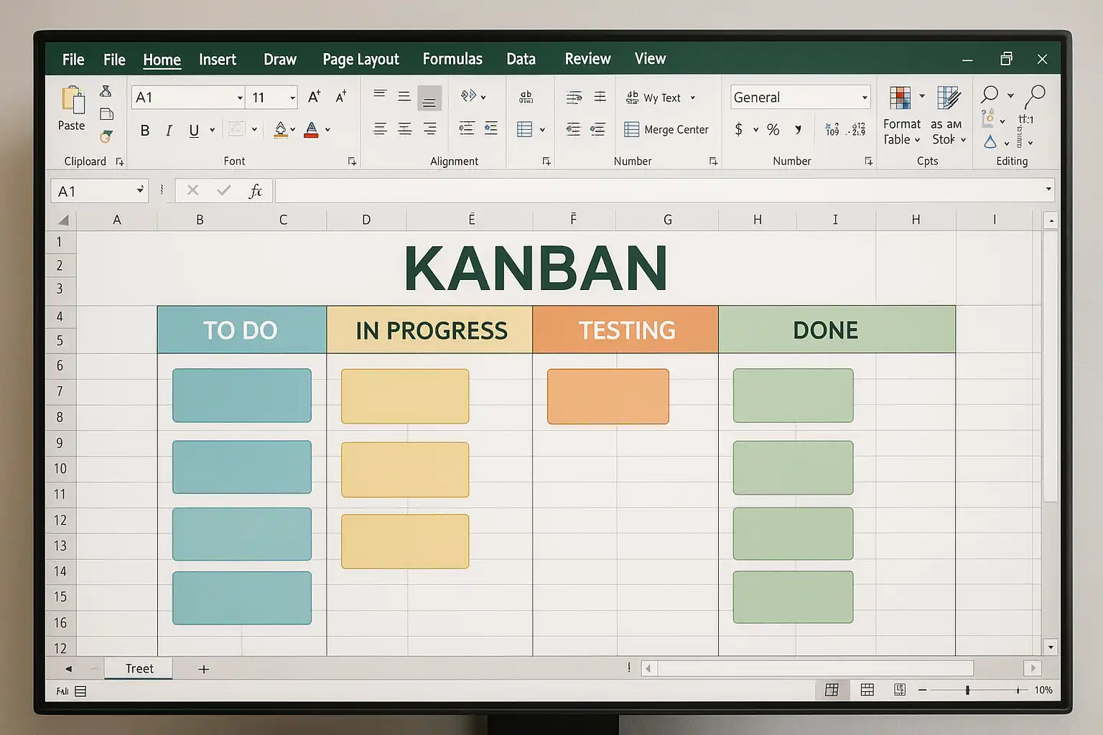Viewport: 1103px width, 735px height.
Task: Open the Page Layout tab
Action: 360,60
